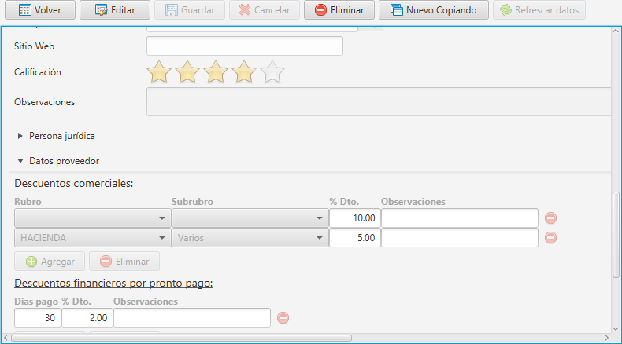Click the Descuentos comerciales heading
The width and height of the screenshot is (622, 344).
(x=74, y=184)
